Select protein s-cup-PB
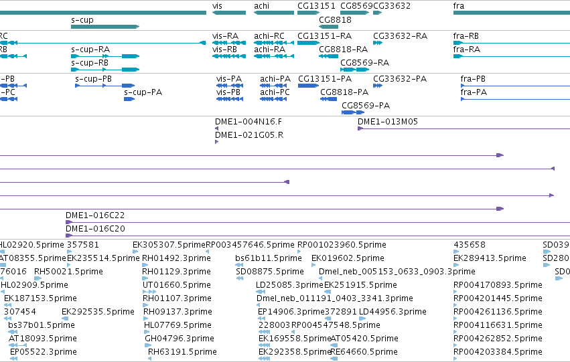The height and width of the screenshot is (362, 570). click(104, 86)
